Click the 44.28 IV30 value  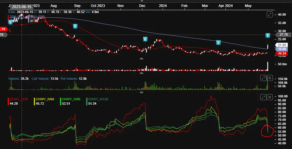[x=13, y=103]
